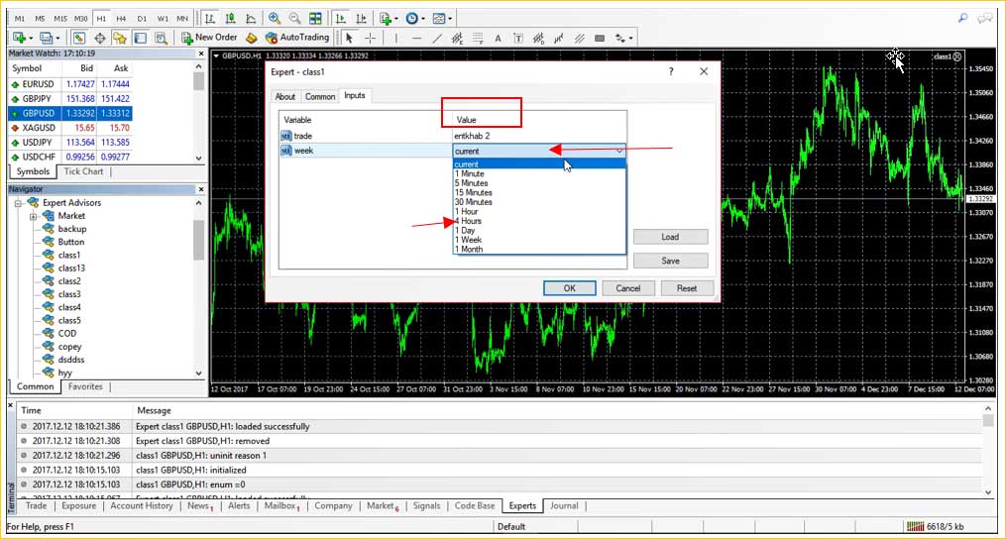Select EURUSD row in Market Watch
1006x539 pixels.
point(69,84)
